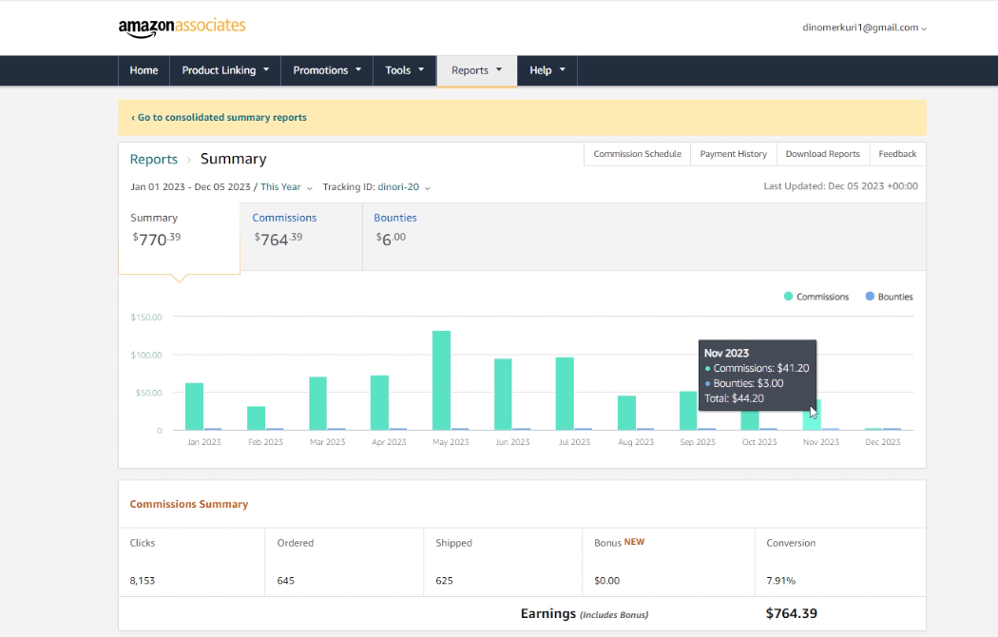
Task: Go to consolidated summary reports link
Action: tap(219, 118)
